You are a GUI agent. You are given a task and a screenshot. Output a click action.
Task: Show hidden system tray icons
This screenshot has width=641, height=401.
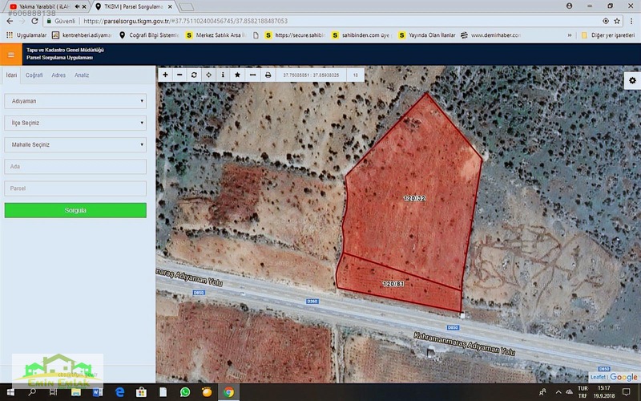click(558, 392)
